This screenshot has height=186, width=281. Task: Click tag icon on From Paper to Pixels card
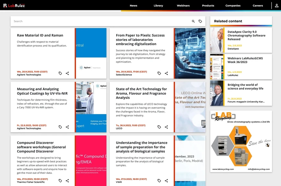[159, 73]
